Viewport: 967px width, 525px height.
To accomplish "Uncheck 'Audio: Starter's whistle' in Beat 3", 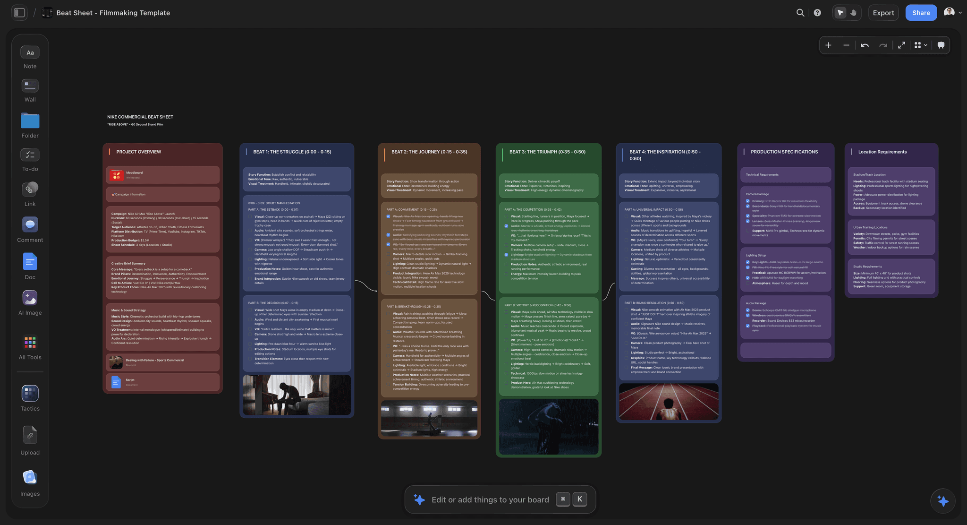I will tap(507, 226).
